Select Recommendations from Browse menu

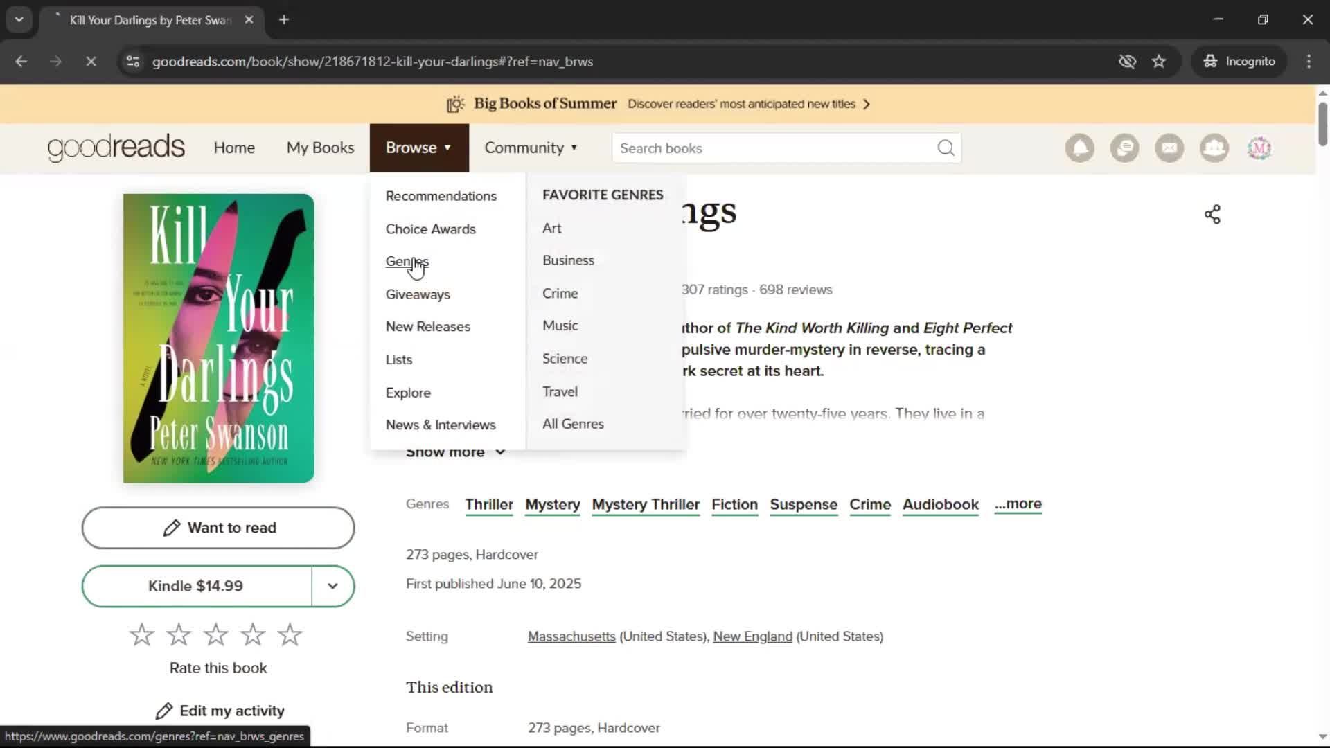pyautogui.click(x=441, y=196)
